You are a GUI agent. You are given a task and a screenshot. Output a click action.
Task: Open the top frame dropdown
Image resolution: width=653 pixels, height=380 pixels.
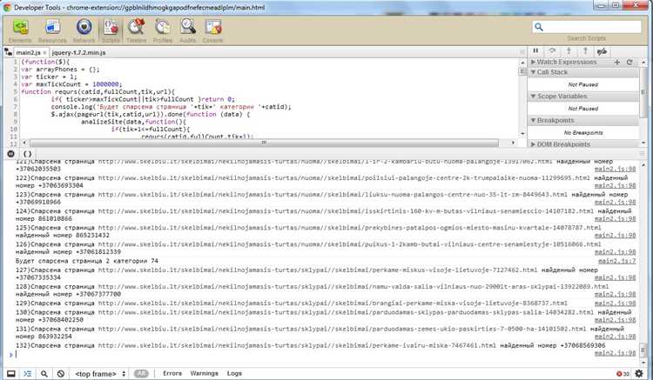pyautogui.click(x=100, y=373)
